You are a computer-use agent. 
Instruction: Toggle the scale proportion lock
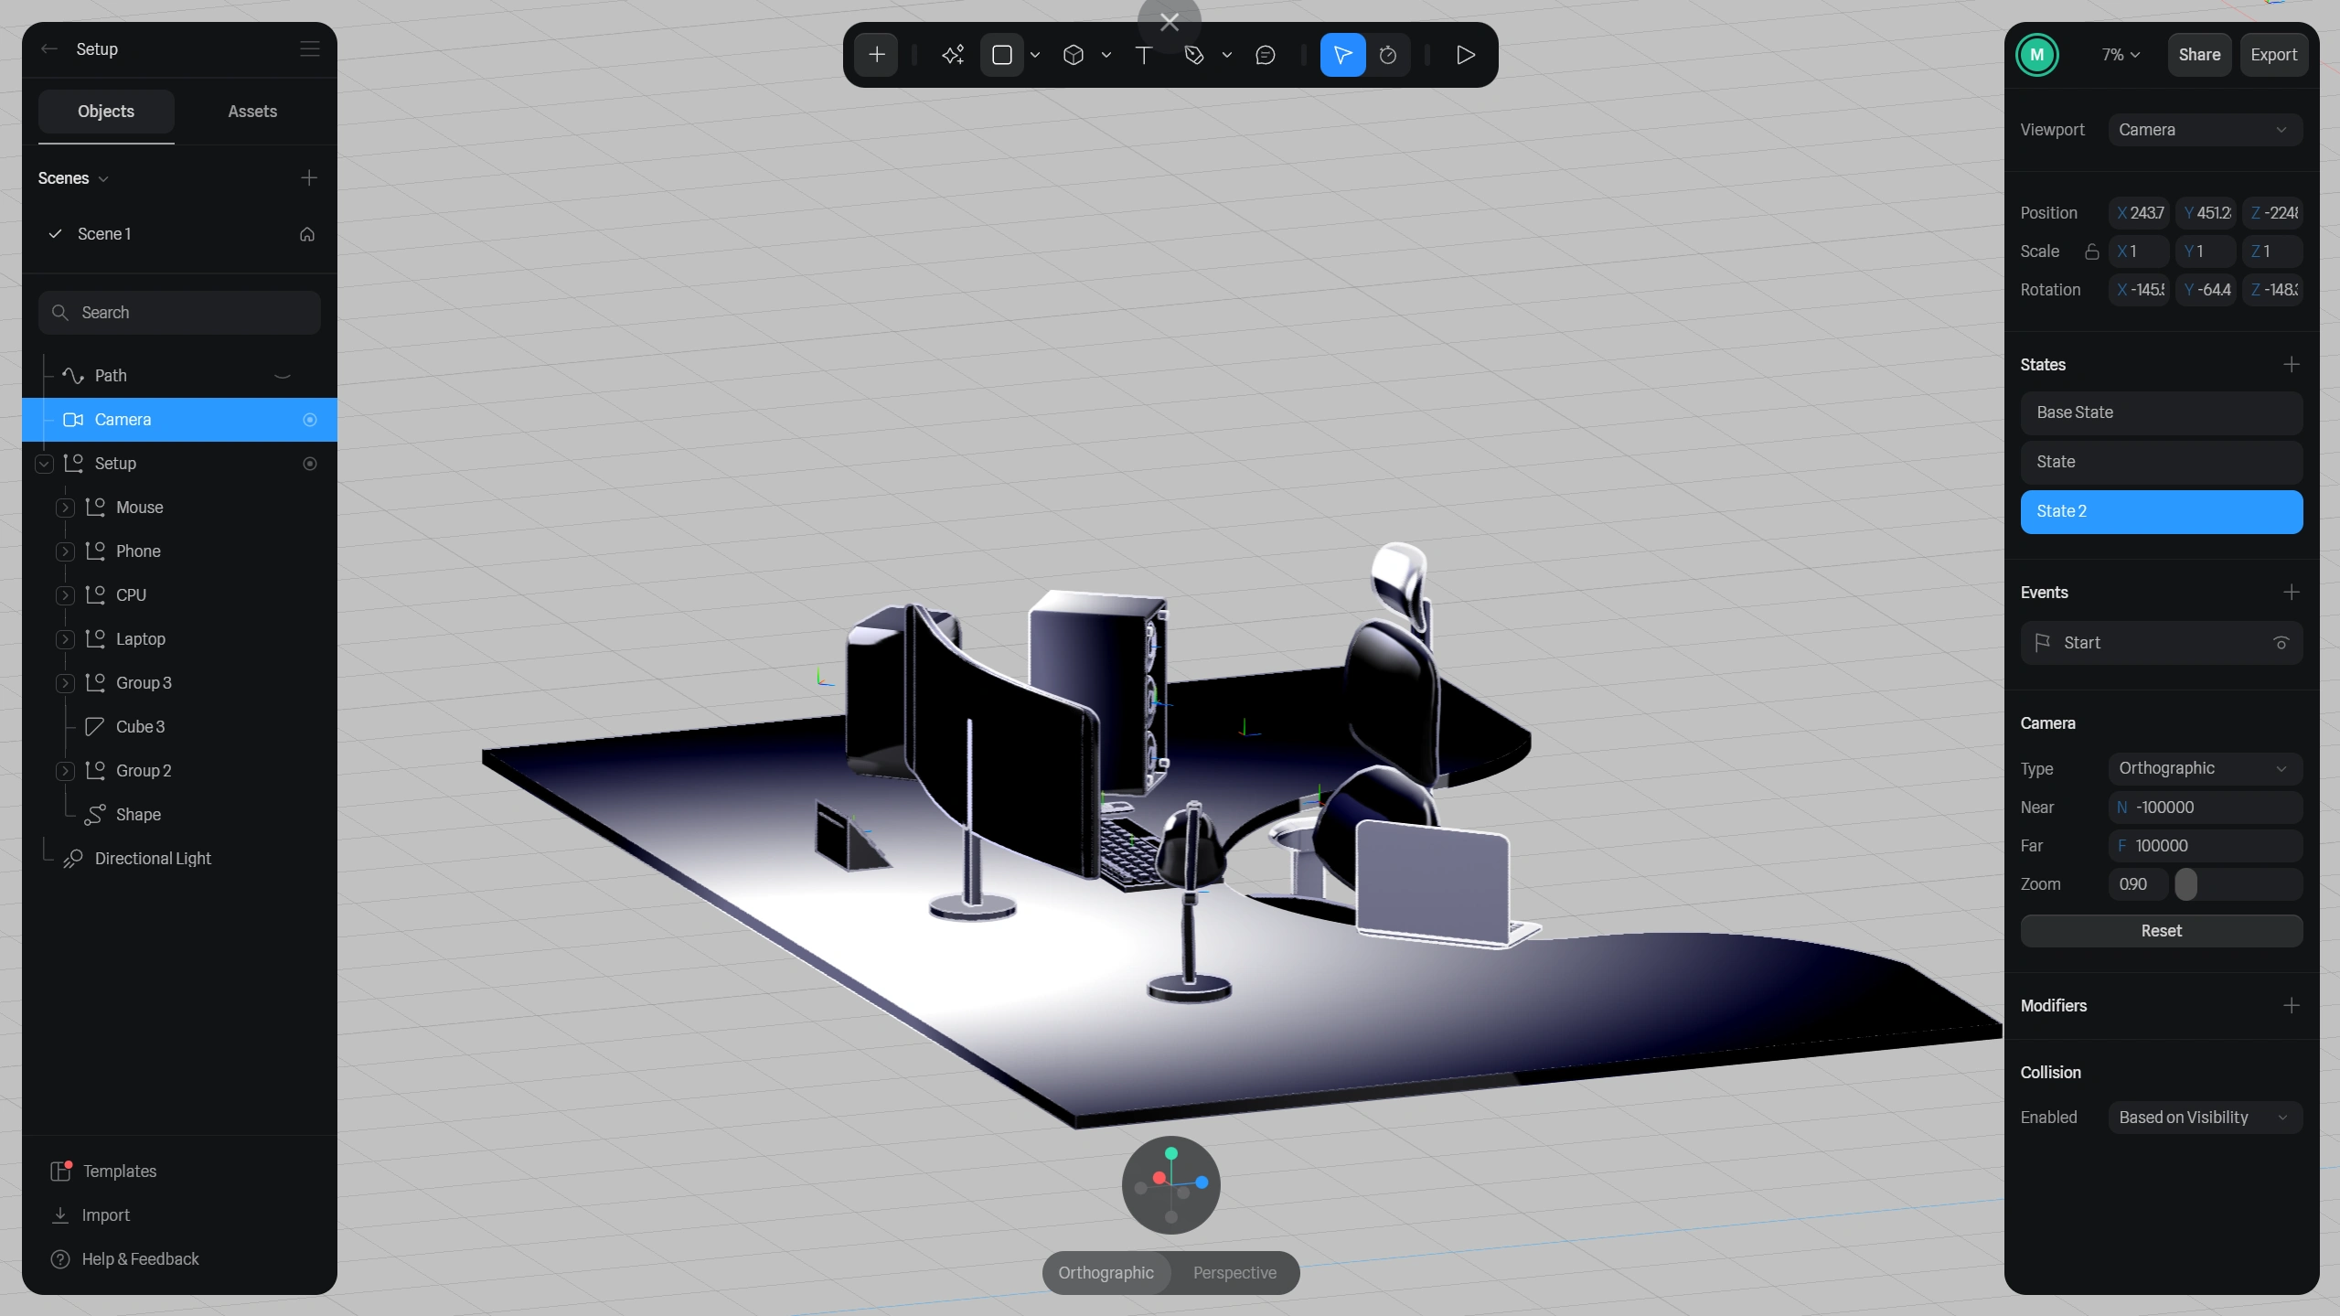click(x=2091, y=251)
